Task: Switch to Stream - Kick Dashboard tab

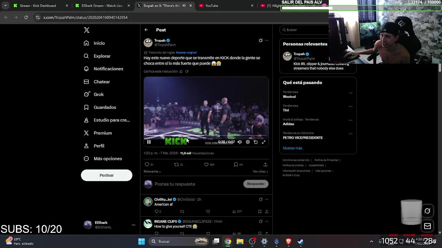Action: 40,6
